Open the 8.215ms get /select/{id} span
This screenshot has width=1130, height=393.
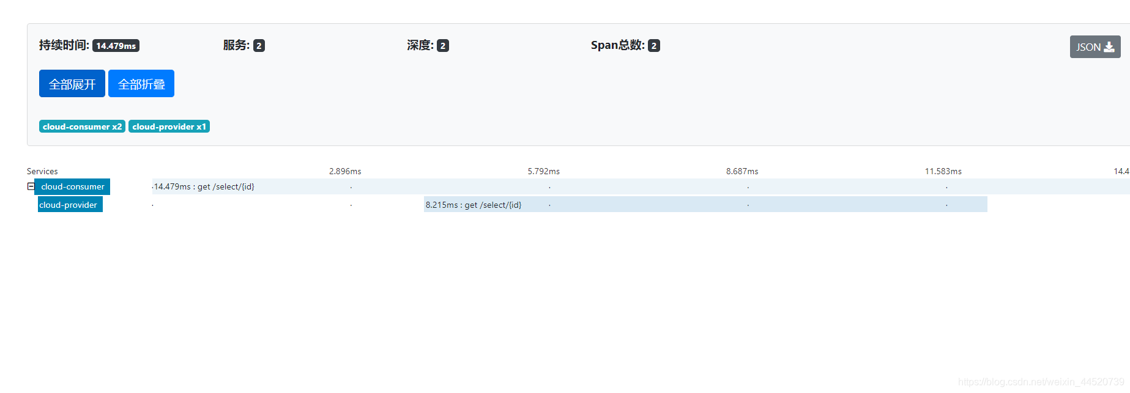pos(705,205)
